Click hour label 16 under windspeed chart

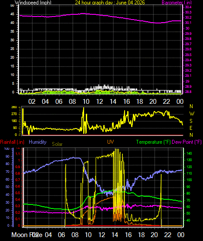click(x=126, y=102)
